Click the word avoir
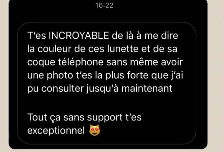Screen dimensions: 224x152 point(172,62)
